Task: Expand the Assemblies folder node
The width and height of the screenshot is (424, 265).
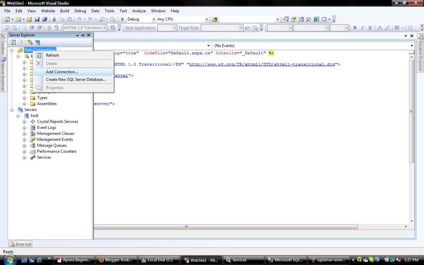Action: coord(24,104)
